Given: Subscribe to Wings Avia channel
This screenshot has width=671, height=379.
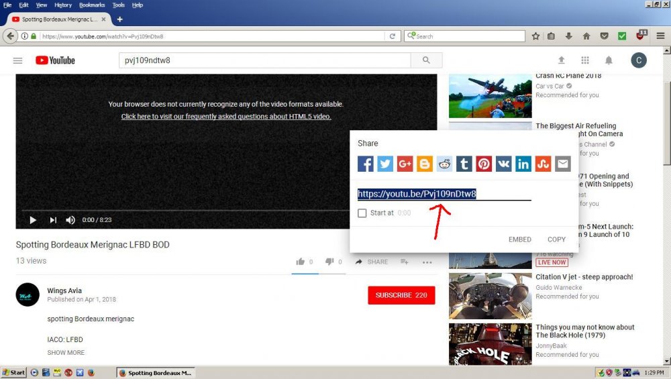Looking at the screenshot, I should coord(401,295).
